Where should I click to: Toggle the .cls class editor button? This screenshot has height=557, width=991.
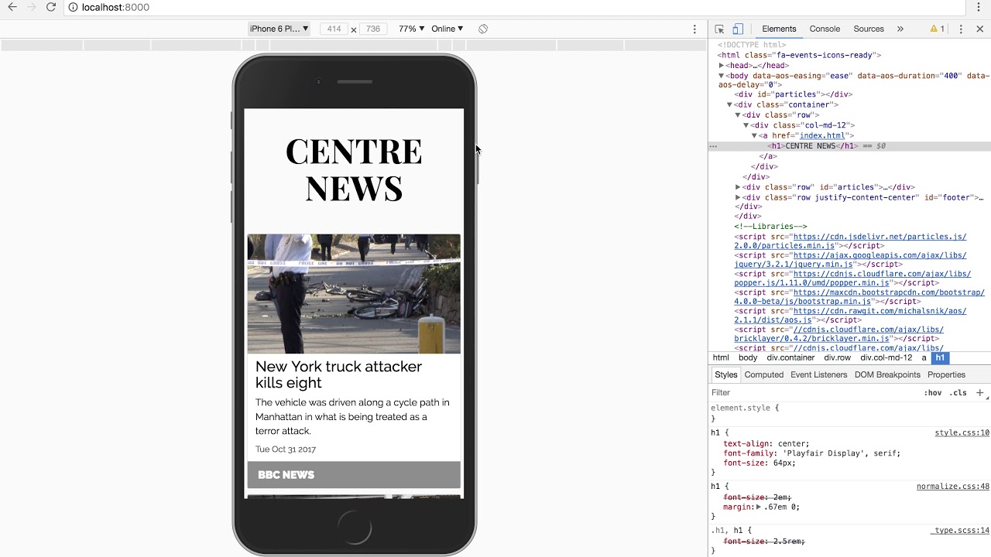click(x=958, y=392)
